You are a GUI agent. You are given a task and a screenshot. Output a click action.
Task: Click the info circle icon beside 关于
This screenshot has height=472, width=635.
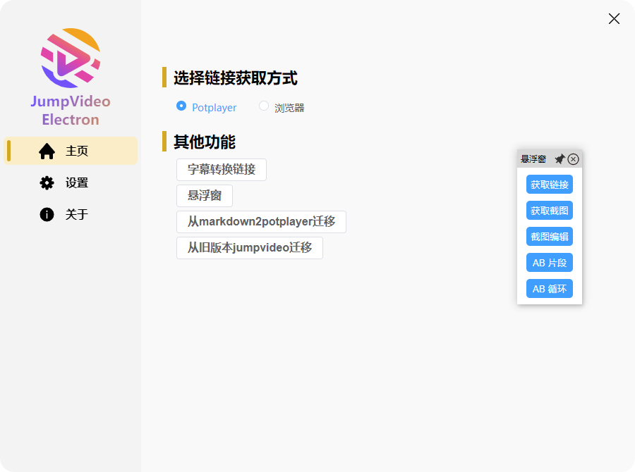[x=47, y=215]
